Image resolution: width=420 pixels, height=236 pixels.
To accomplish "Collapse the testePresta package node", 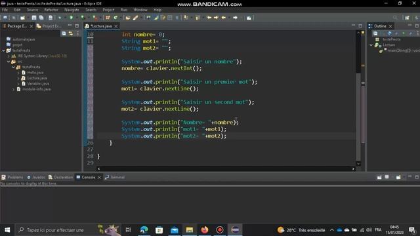I will tap(13, 67).
